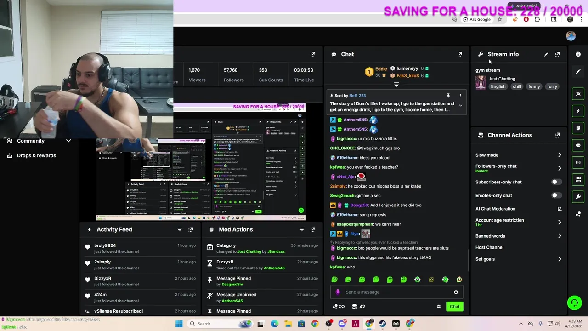The height and width of the screenshot is (331, 588).
Task: Click the clip capture icon in right sidebar
Action: (x=578, y=94)
